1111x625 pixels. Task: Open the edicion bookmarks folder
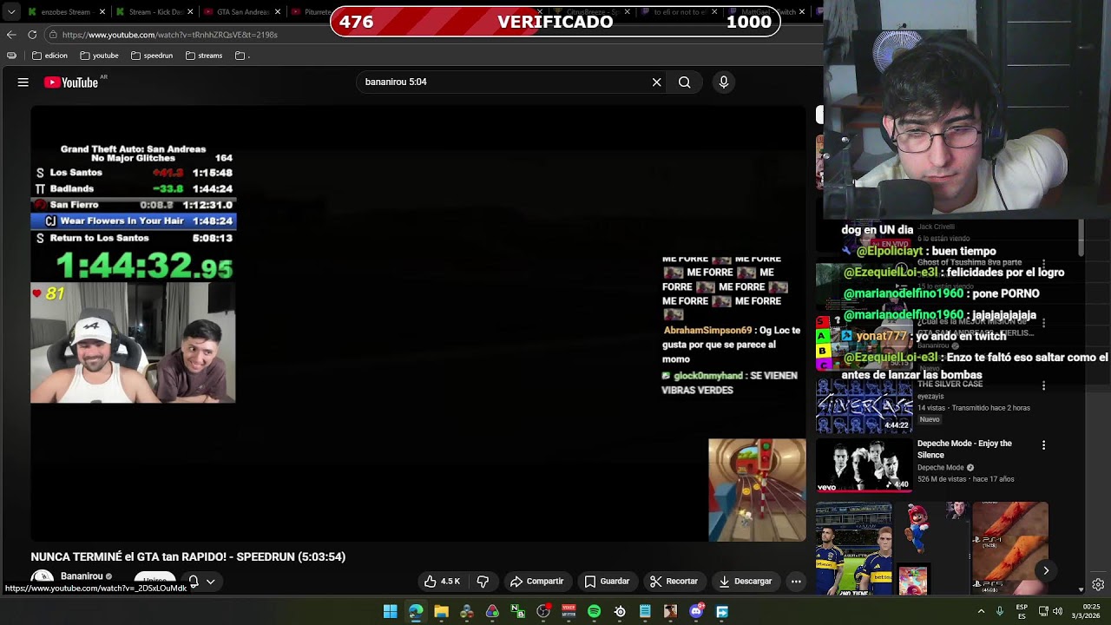coord(50,56)
